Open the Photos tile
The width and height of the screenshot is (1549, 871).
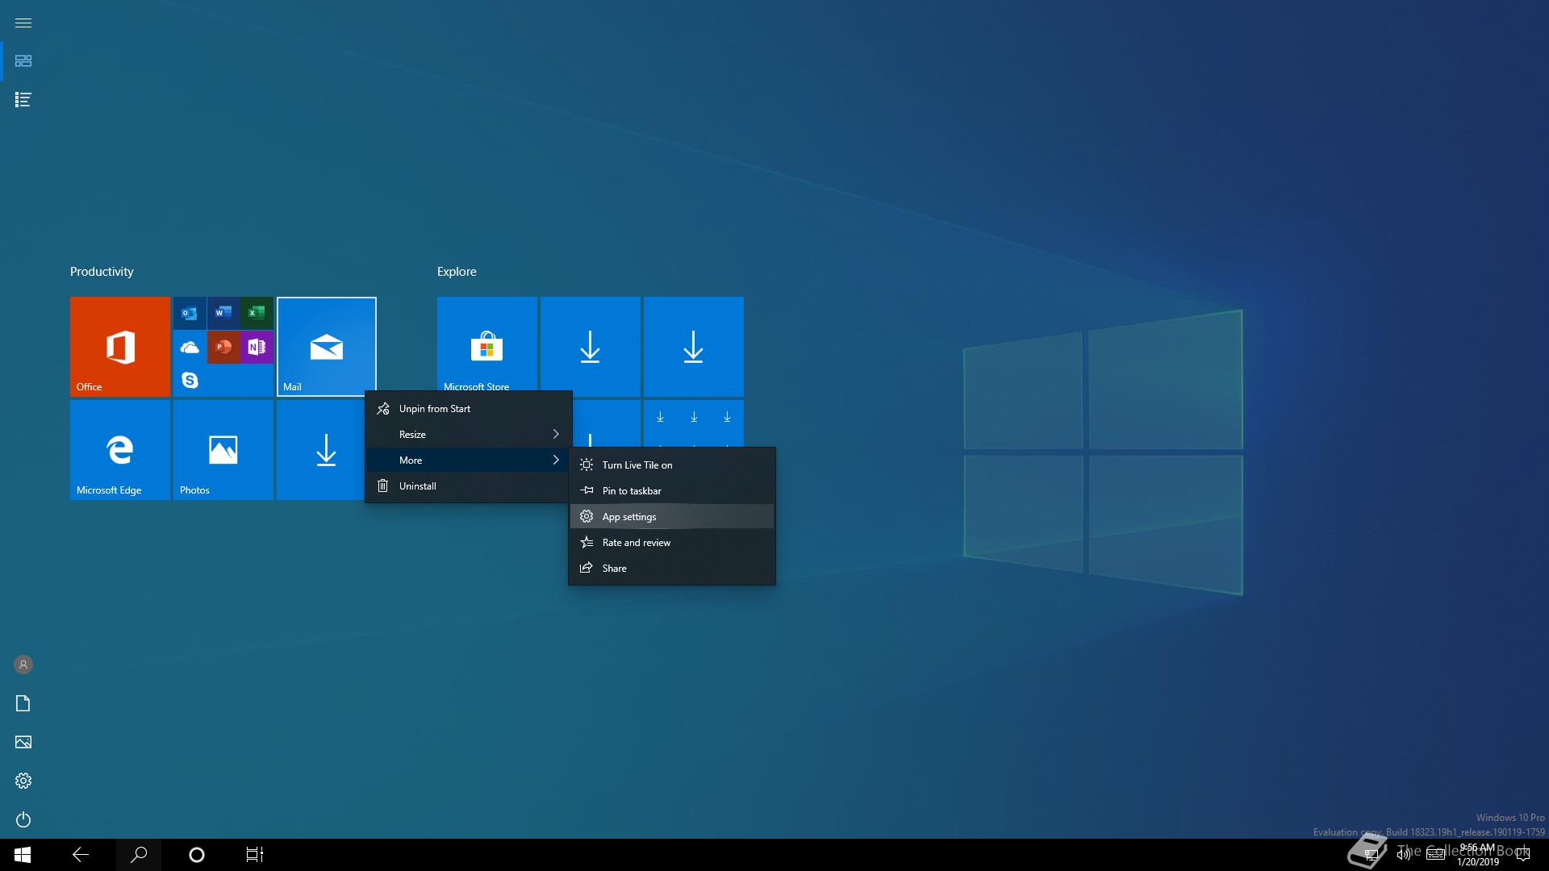223,450
